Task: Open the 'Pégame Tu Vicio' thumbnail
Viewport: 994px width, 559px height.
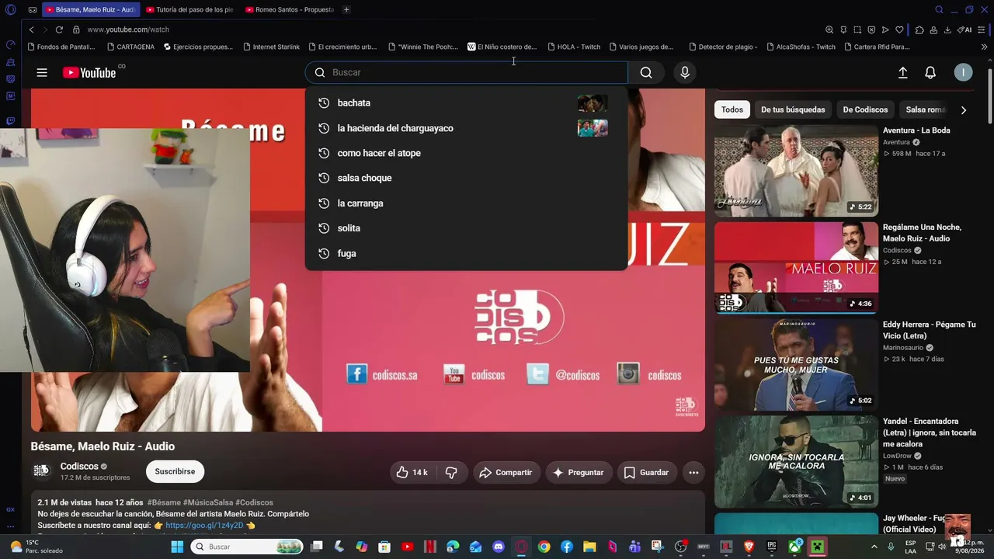Action: click(x=796, y=364)
